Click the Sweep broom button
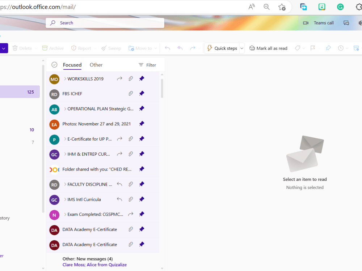Viewport: 362px width, 271px height. click(x=111, y=48)
